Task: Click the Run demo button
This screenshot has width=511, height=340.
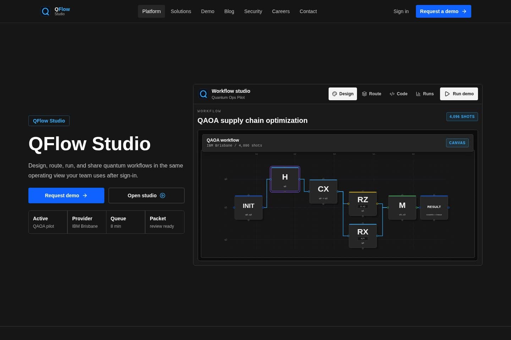Action: point(459,94)
